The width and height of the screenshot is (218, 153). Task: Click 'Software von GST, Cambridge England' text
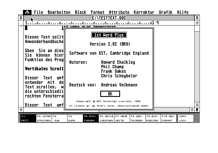pyautogui.click(x=109, y=53)
